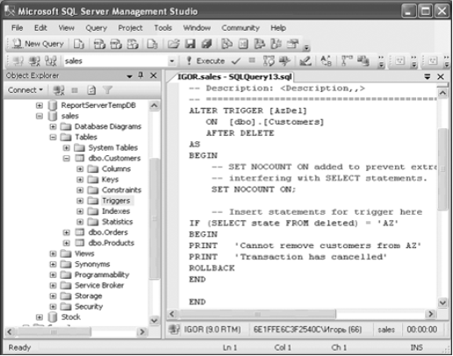Screen dimensions: 453x356
Task: Open the File menu
Action: (17, 28)
